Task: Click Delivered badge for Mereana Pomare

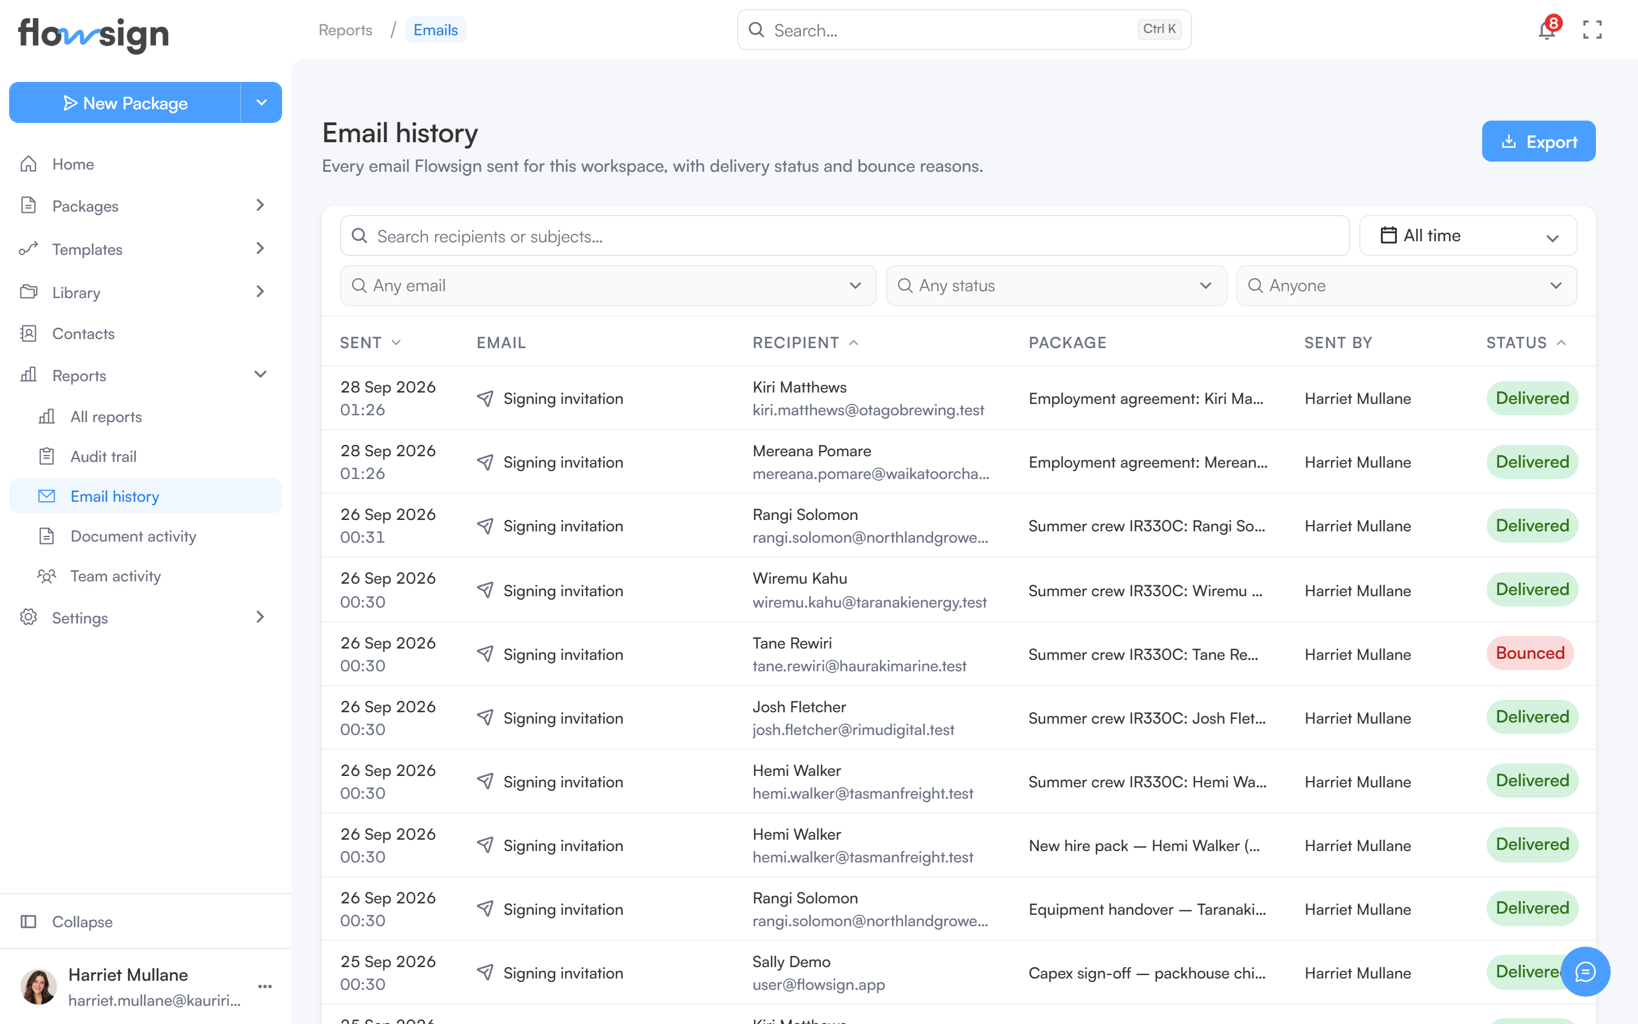Action: [x=1532, y=462]
